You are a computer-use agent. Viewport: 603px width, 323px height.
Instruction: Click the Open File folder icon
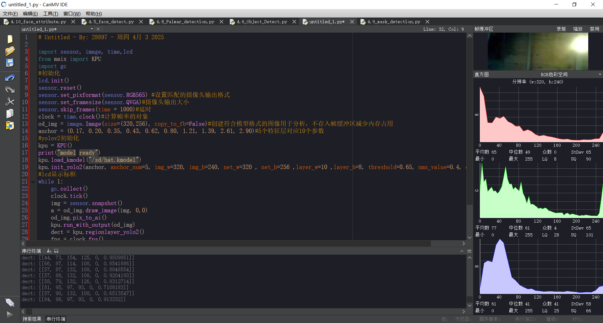[x=10, y=51]
